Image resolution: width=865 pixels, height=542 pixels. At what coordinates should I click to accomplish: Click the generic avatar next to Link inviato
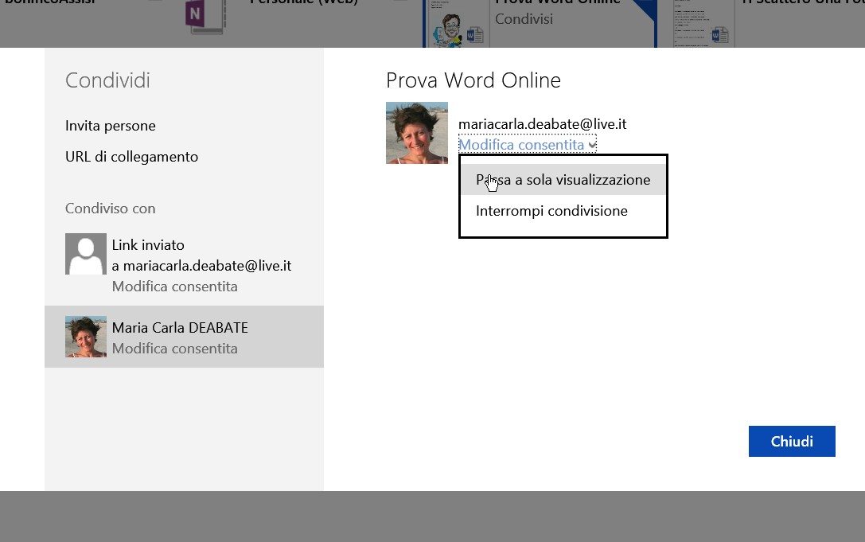click(86, 254)
